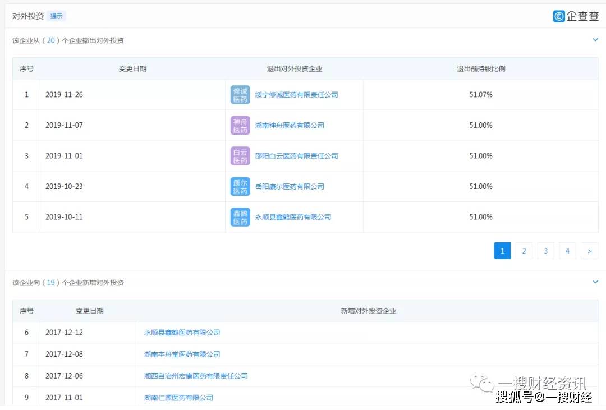This screenshot has height=410, width=606.
Task: Select page 4 in the pagination bar
Action: coord(567,251)
